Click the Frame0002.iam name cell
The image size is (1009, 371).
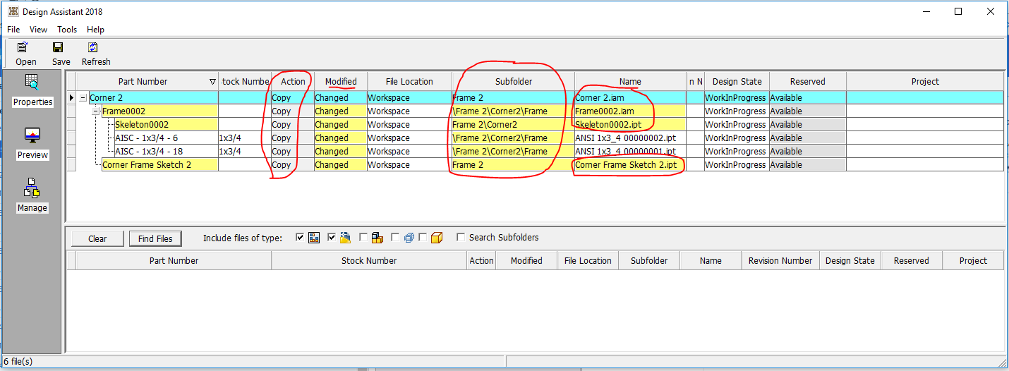coord(630,111)
